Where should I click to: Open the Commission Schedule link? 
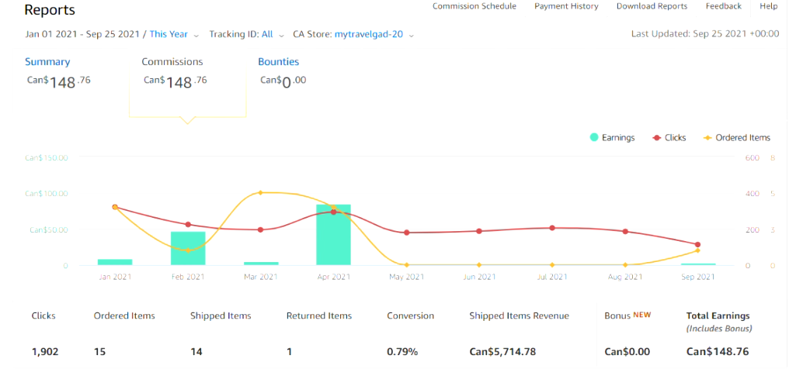click(x=474, y=6)
